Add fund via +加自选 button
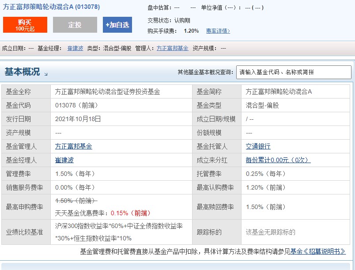 (117, 25)
